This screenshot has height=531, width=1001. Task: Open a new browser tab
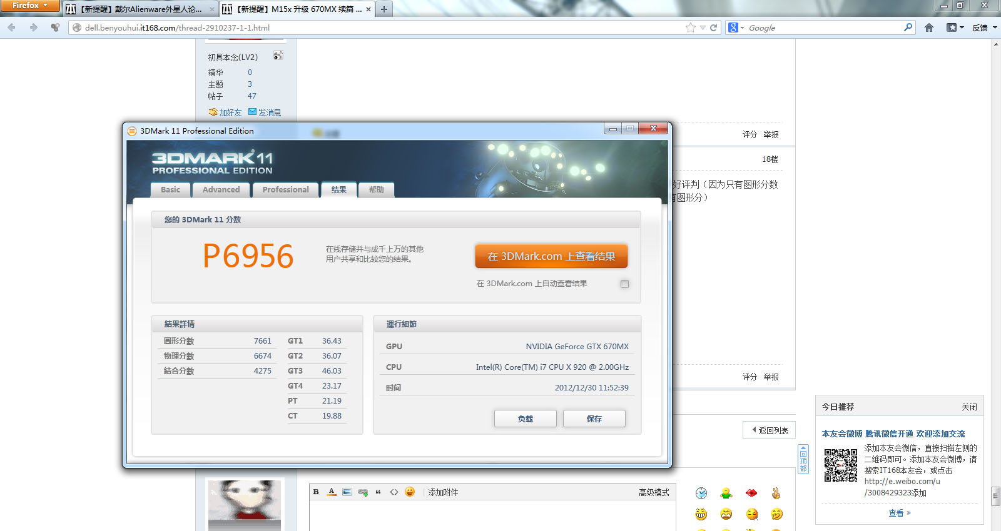pyautogui.click(x=384, y=9)
